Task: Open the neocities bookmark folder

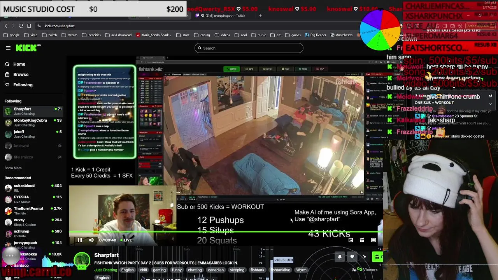Action: coord(91,35)
